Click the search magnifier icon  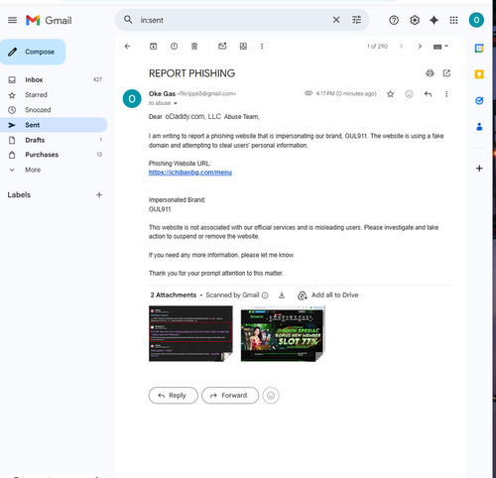point(128,20)
